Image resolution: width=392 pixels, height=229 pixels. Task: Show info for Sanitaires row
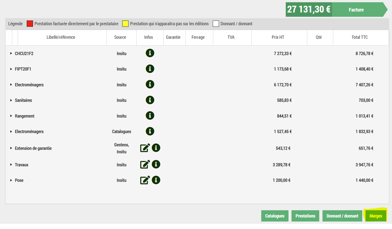(x=150, y=100)
